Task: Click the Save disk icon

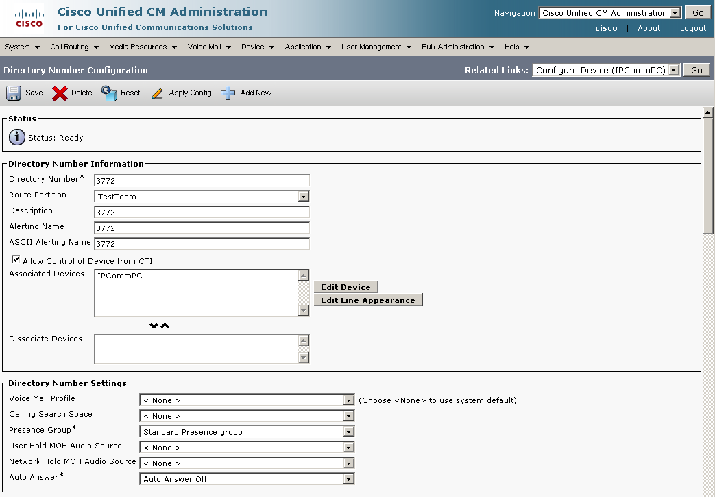Action: pyautogui.click(x=14, y=93)
